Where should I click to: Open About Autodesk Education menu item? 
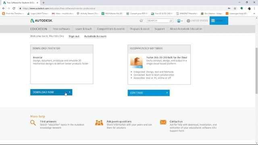pos(186,29)
